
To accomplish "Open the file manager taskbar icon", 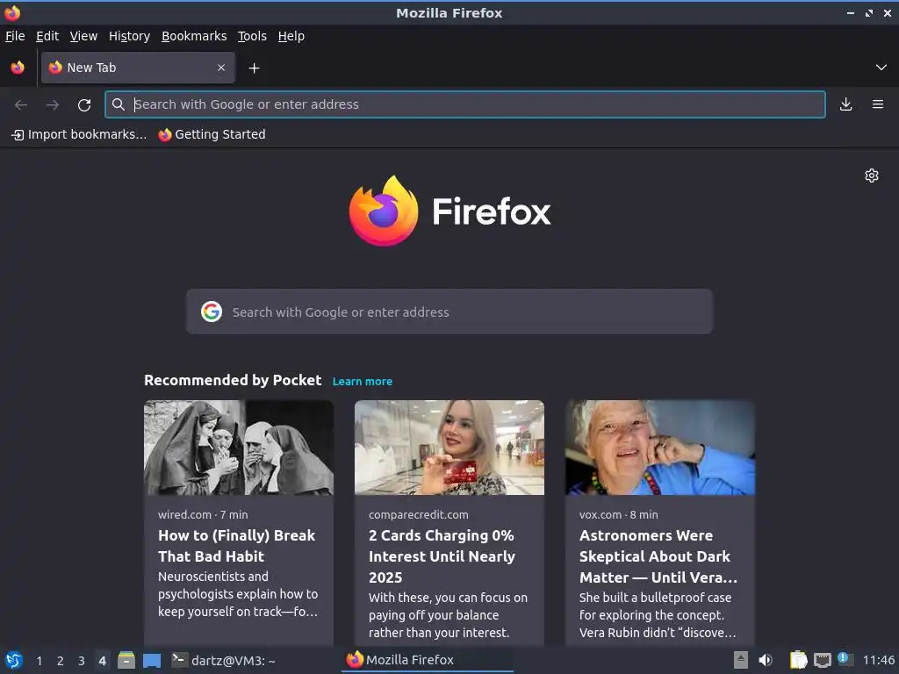I will (126, 660).
